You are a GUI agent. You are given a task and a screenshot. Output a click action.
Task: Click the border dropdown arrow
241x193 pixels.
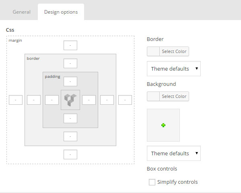[x=197, y=69]
